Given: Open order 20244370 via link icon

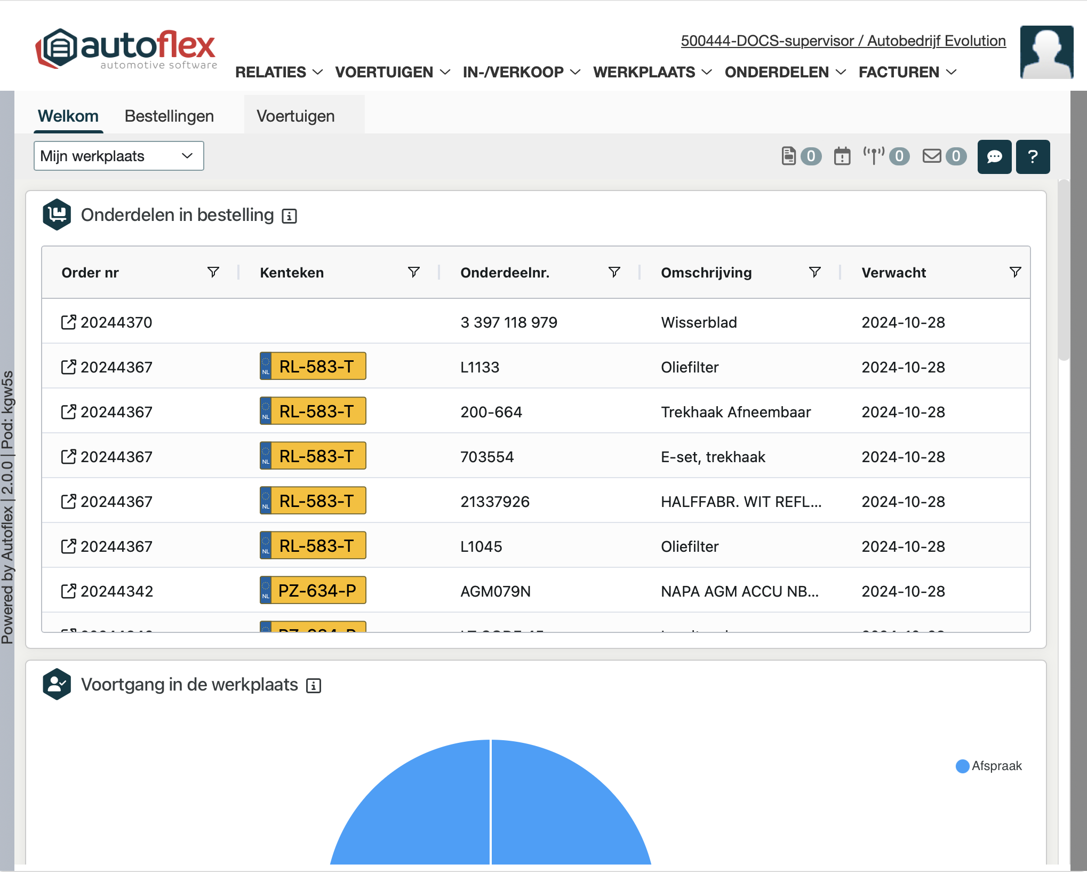Looking at the screenshot, I should (x=68, y=322).
